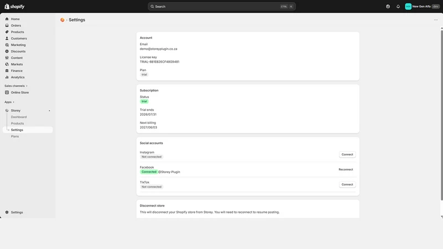The image size is (443, 249).
Task: Connect the Instagram account
Action: (347, 154)
